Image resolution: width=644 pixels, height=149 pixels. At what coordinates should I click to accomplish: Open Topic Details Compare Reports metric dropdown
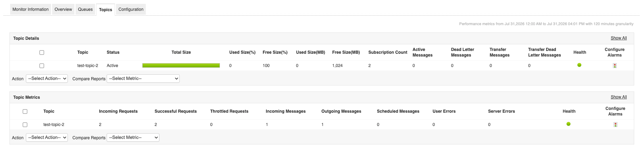coord(143,79)
